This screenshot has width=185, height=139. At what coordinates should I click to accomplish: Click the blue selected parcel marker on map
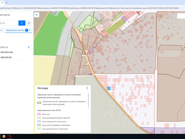109,88
